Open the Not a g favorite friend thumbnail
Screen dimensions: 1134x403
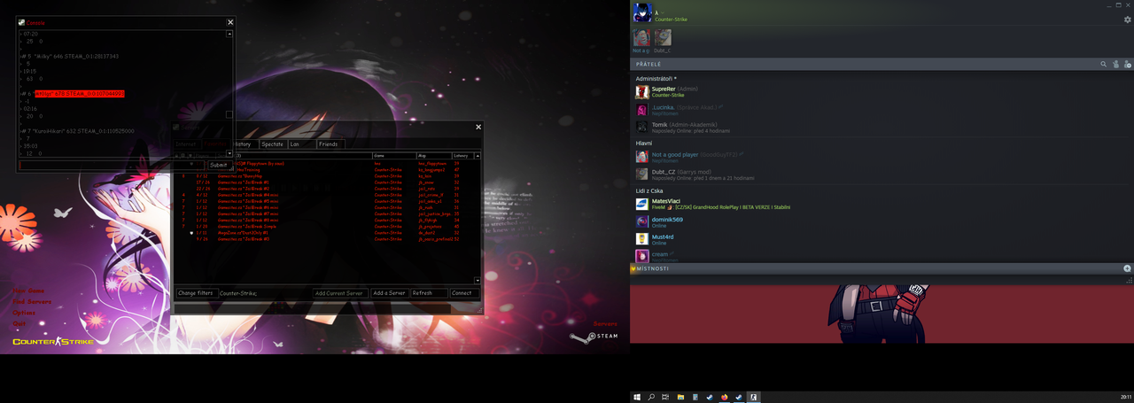[641, 37]
